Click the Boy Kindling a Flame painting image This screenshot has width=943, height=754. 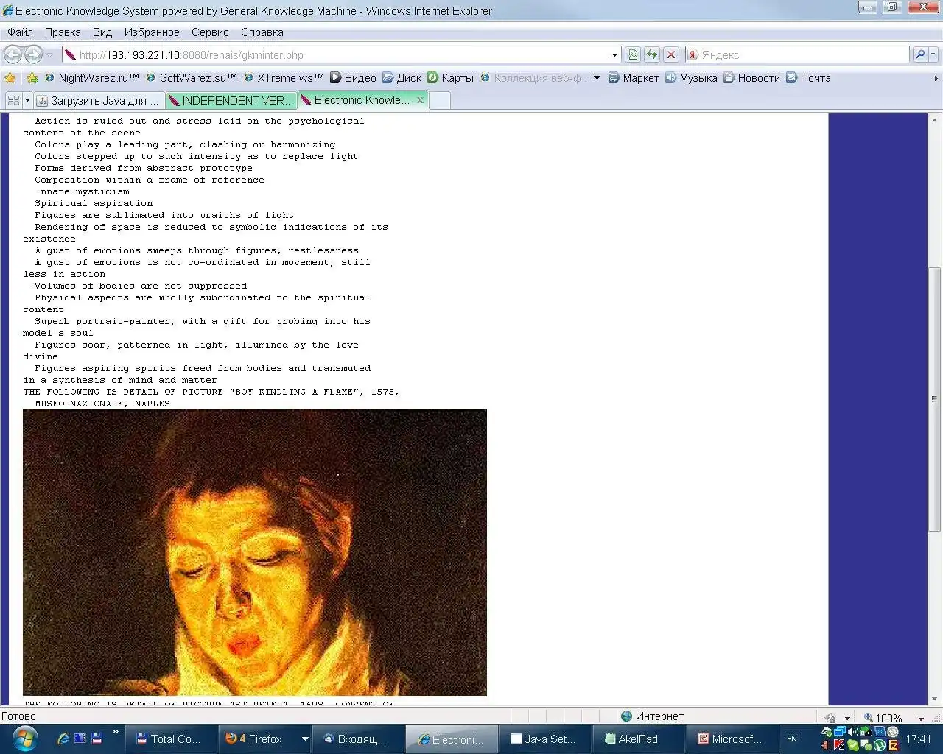(x=255, y=552)
